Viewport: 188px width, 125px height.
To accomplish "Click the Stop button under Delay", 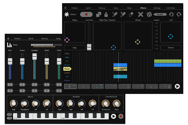I will tap(75, 47).
